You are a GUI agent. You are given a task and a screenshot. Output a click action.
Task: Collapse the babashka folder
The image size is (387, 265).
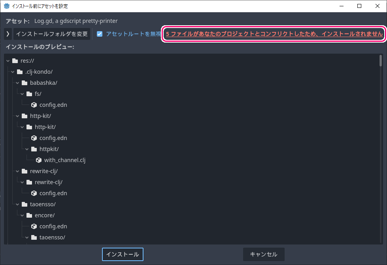click(x=17, y=83)
